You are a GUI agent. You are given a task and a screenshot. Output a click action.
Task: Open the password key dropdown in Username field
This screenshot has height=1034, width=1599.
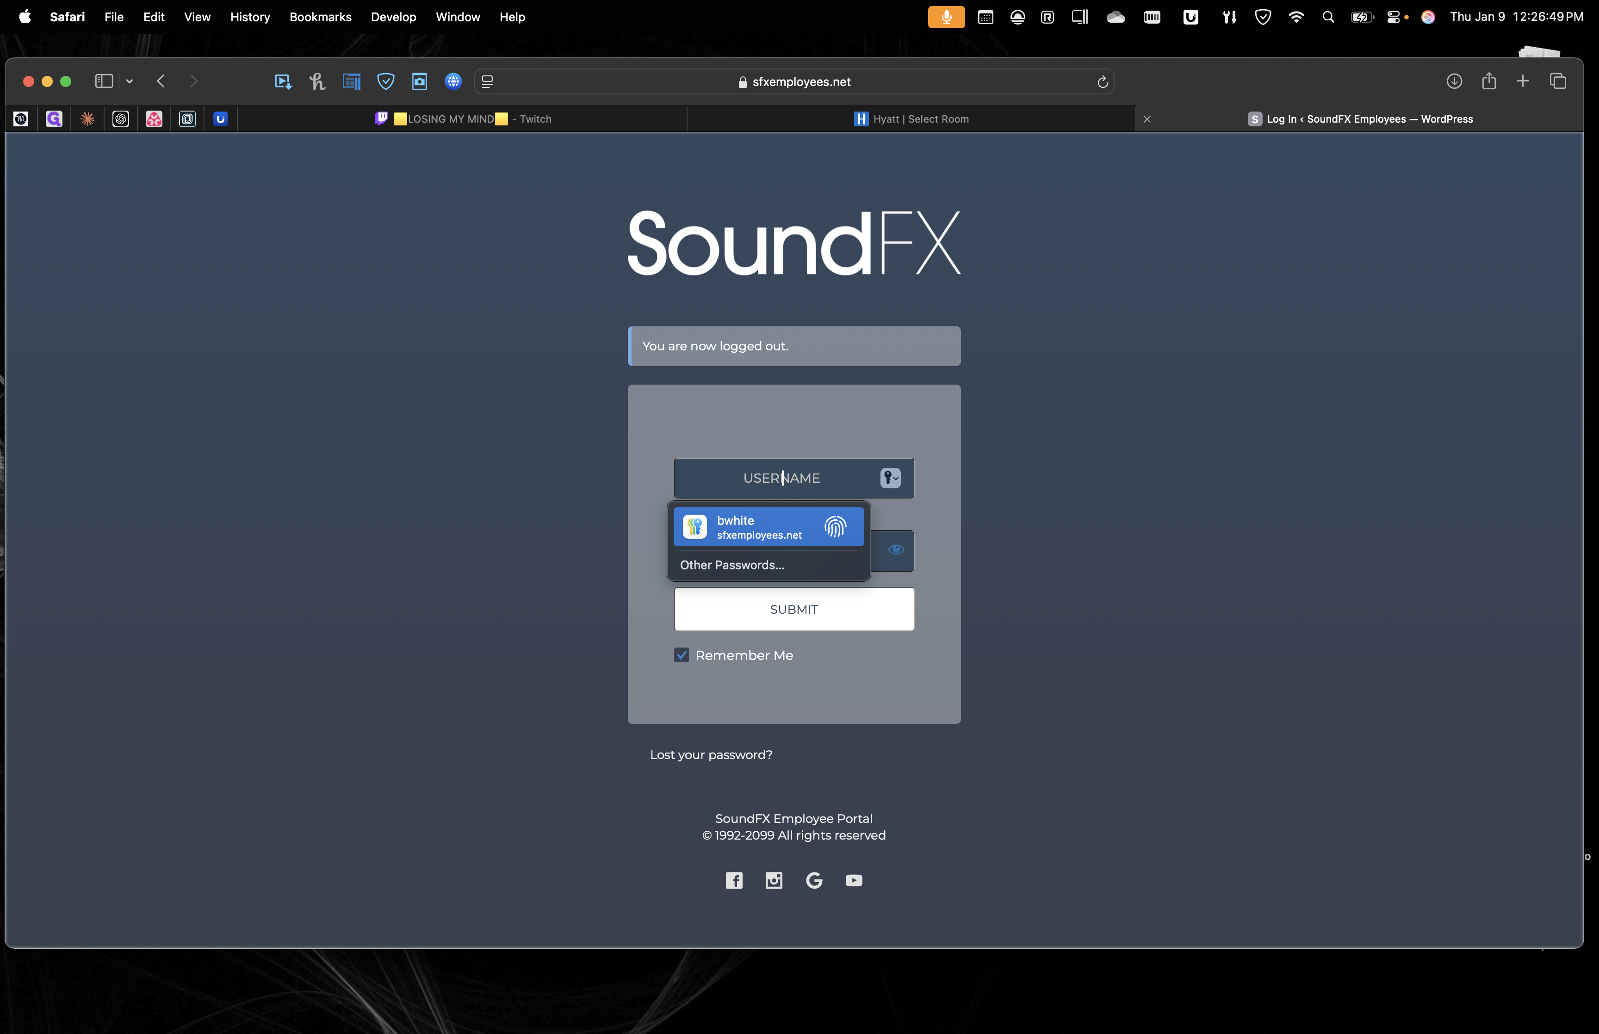[x=891, y=478]
